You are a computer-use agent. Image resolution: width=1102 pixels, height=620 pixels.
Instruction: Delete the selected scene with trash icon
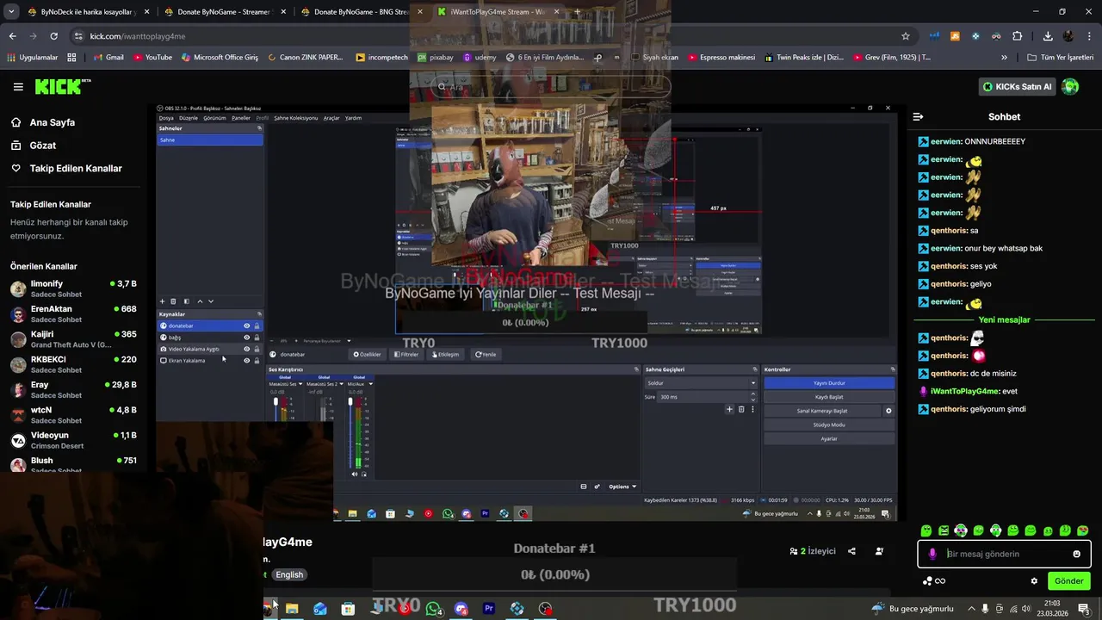click(x=173, y=301)
